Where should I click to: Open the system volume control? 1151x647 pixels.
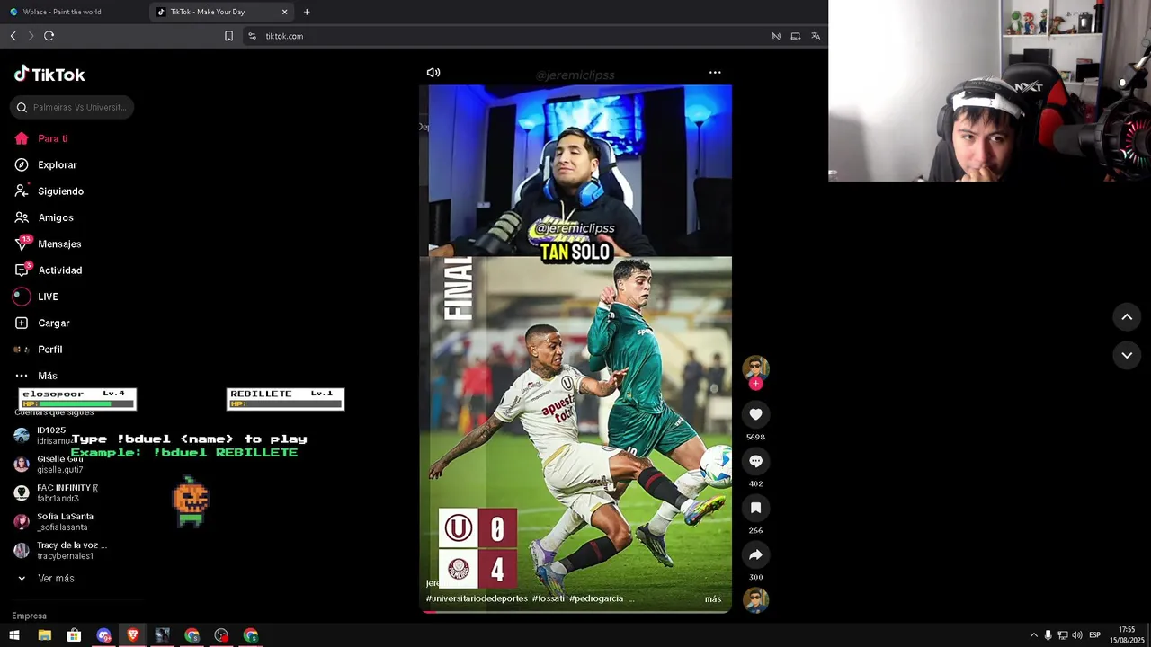click(x=1076, y=635)
